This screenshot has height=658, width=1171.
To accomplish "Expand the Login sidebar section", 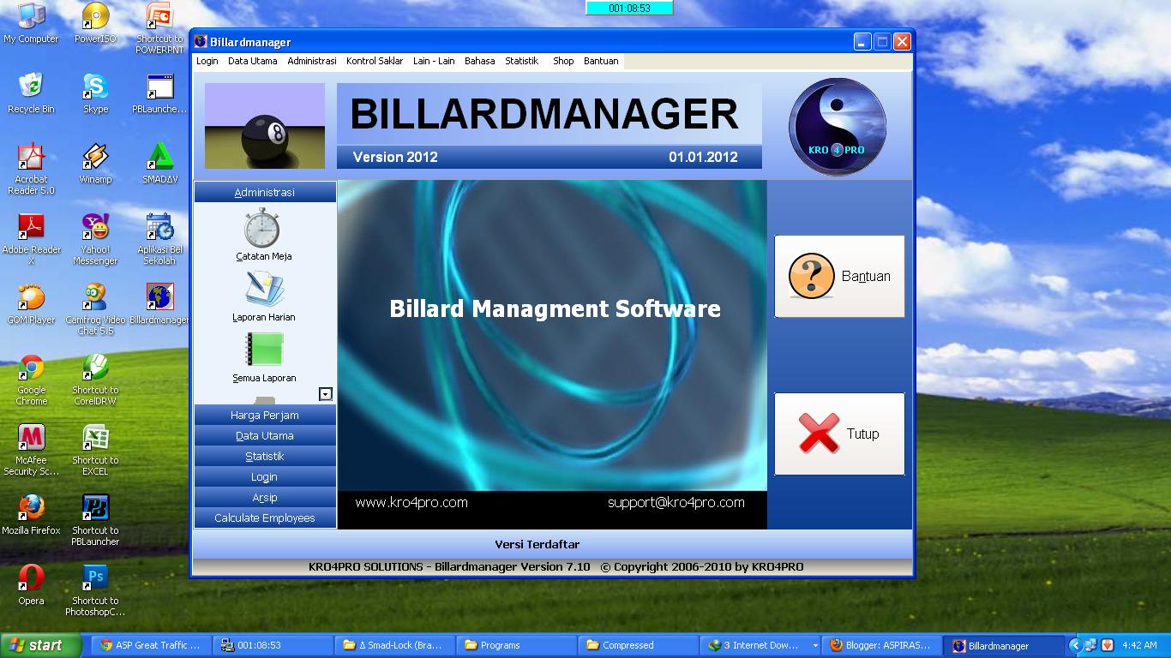I will (x=265, y=476).
